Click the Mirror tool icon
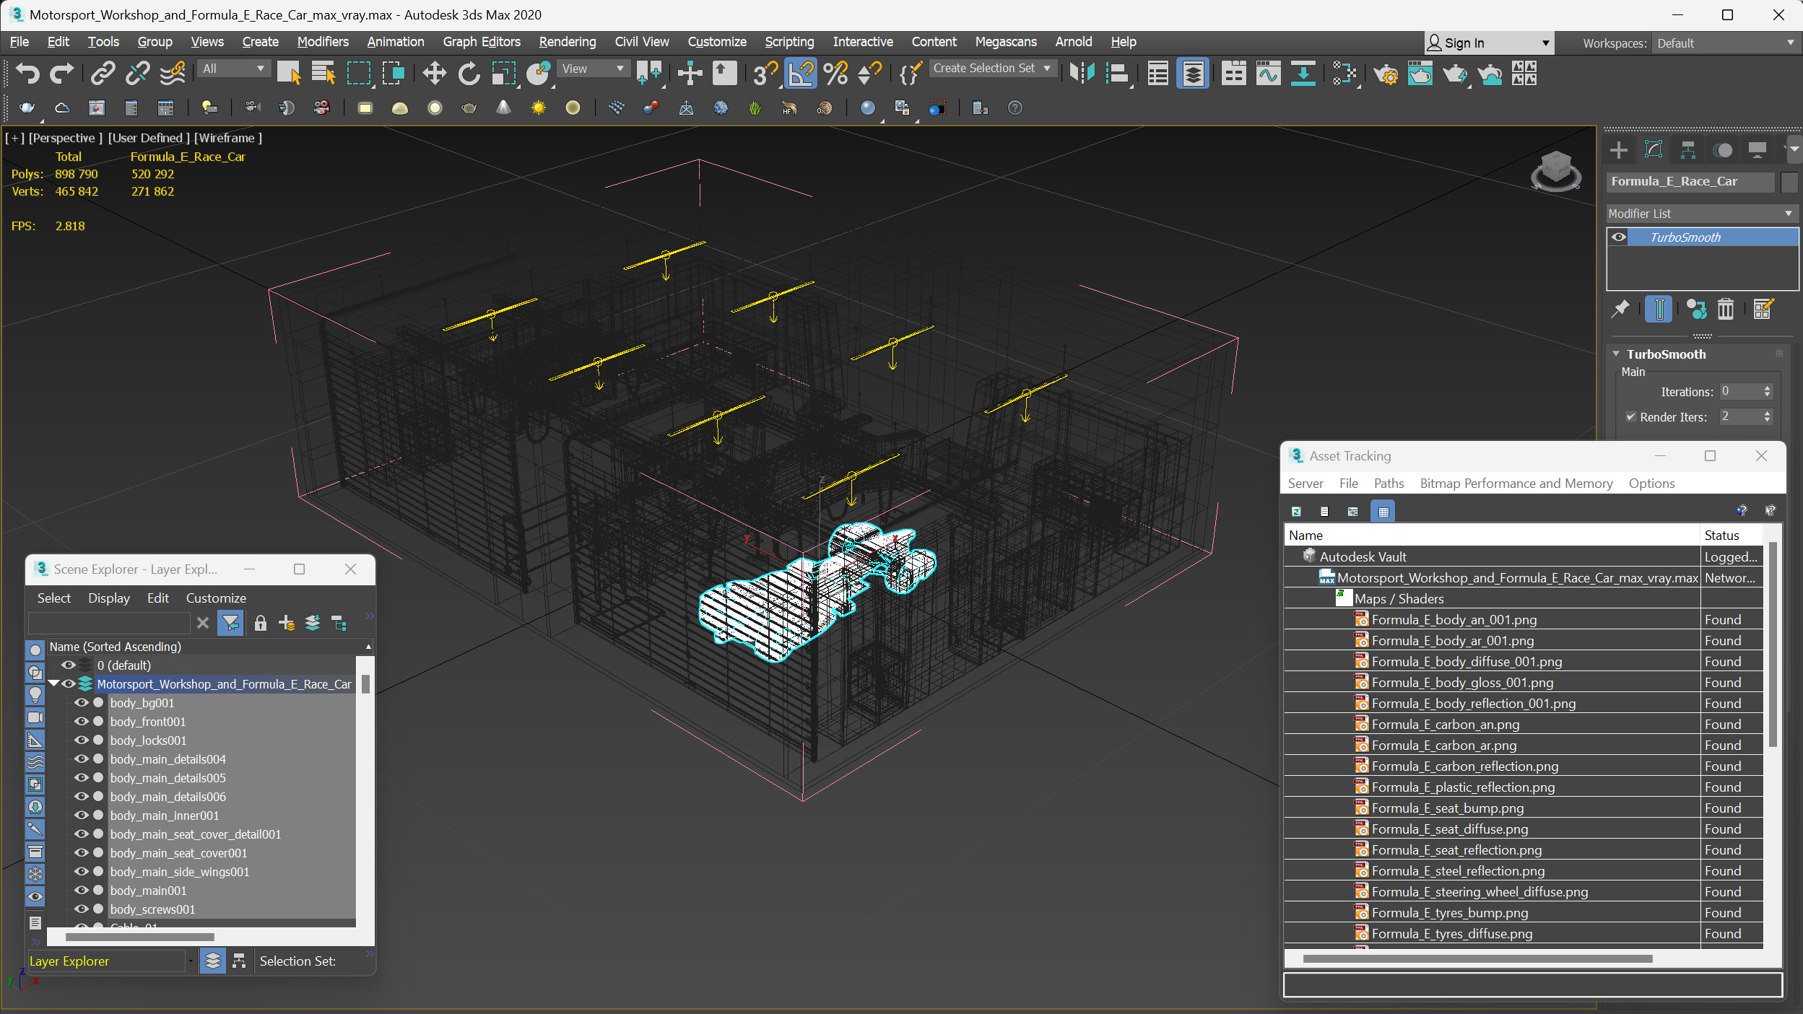Image resolution: width=1803 pixels, height=1014 pixels. (x=1082, y=73)
